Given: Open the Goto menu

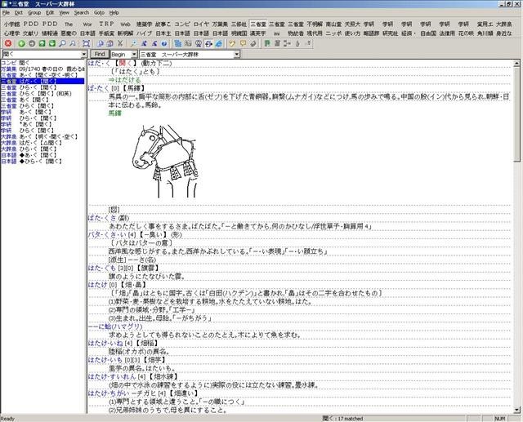Looking at the screenshot, I should click(98, 13).
